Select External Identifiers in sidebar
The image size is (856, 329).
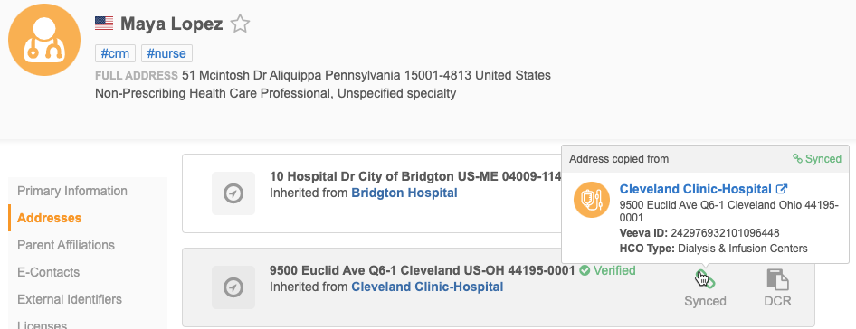coord(70,299)
